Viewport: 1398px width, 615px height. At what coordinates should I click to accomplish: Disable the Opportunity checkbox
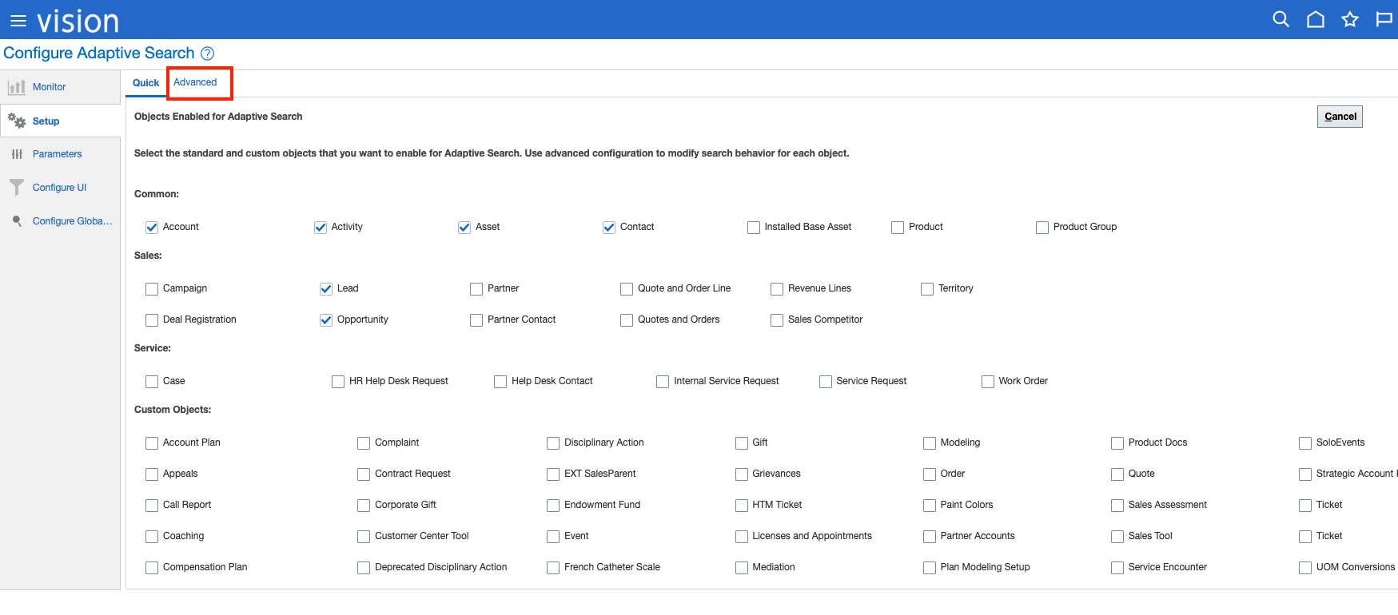click(x=326, y=320)
